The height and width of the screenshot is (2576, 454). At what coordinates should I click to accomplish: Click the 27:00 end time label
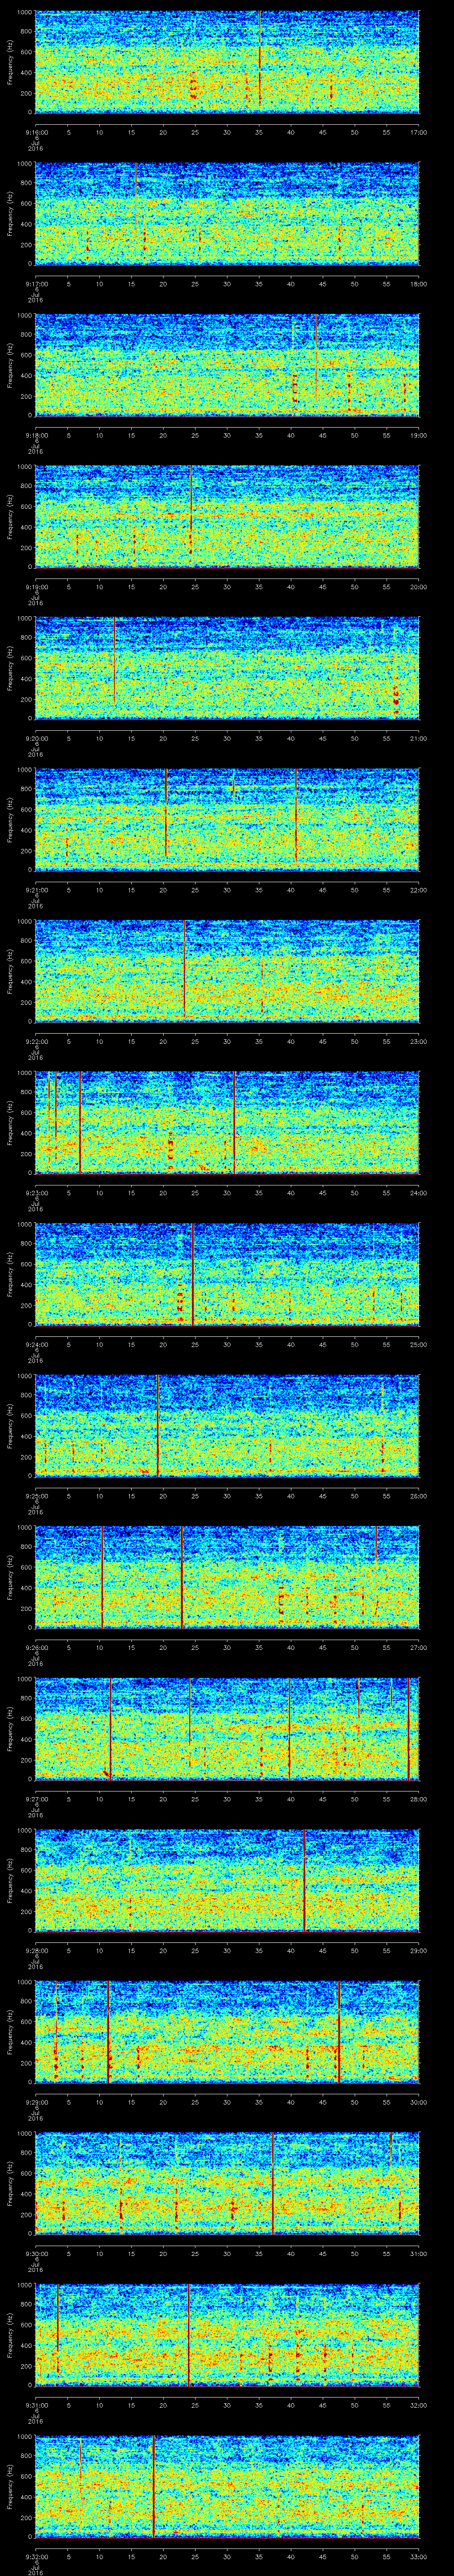click(419, 1647)
